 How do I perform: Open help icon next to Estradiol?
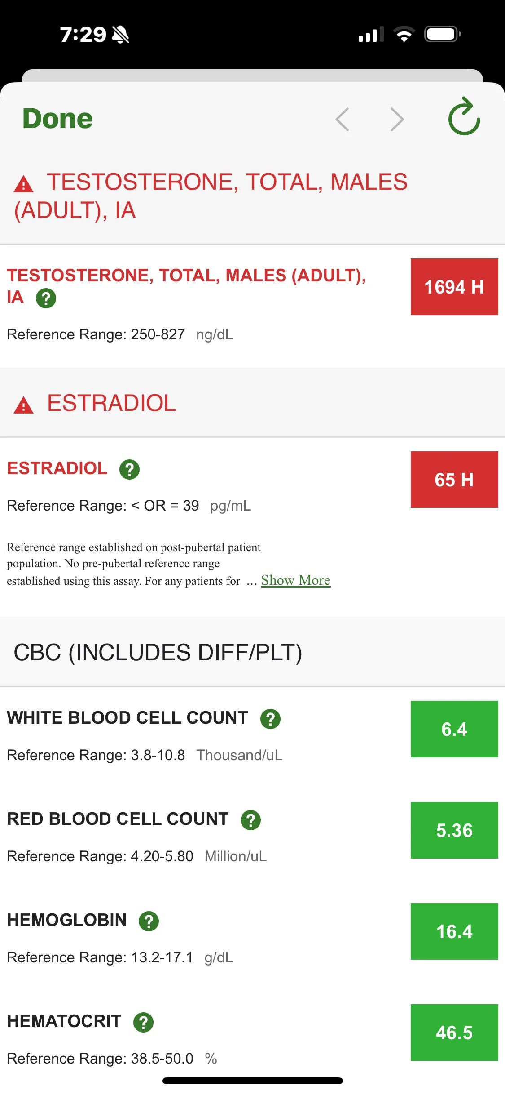tap(129, 469)
